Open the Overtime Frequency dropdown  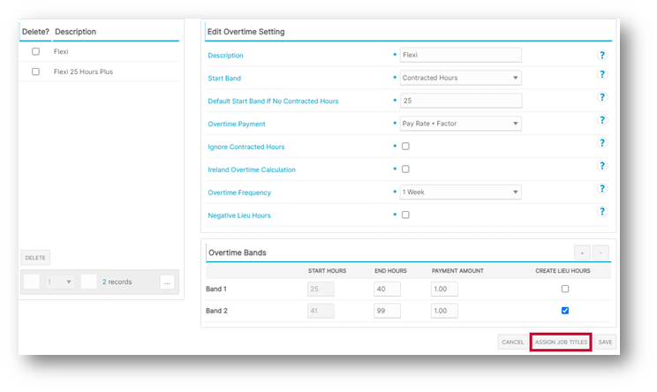pos(460,192)
